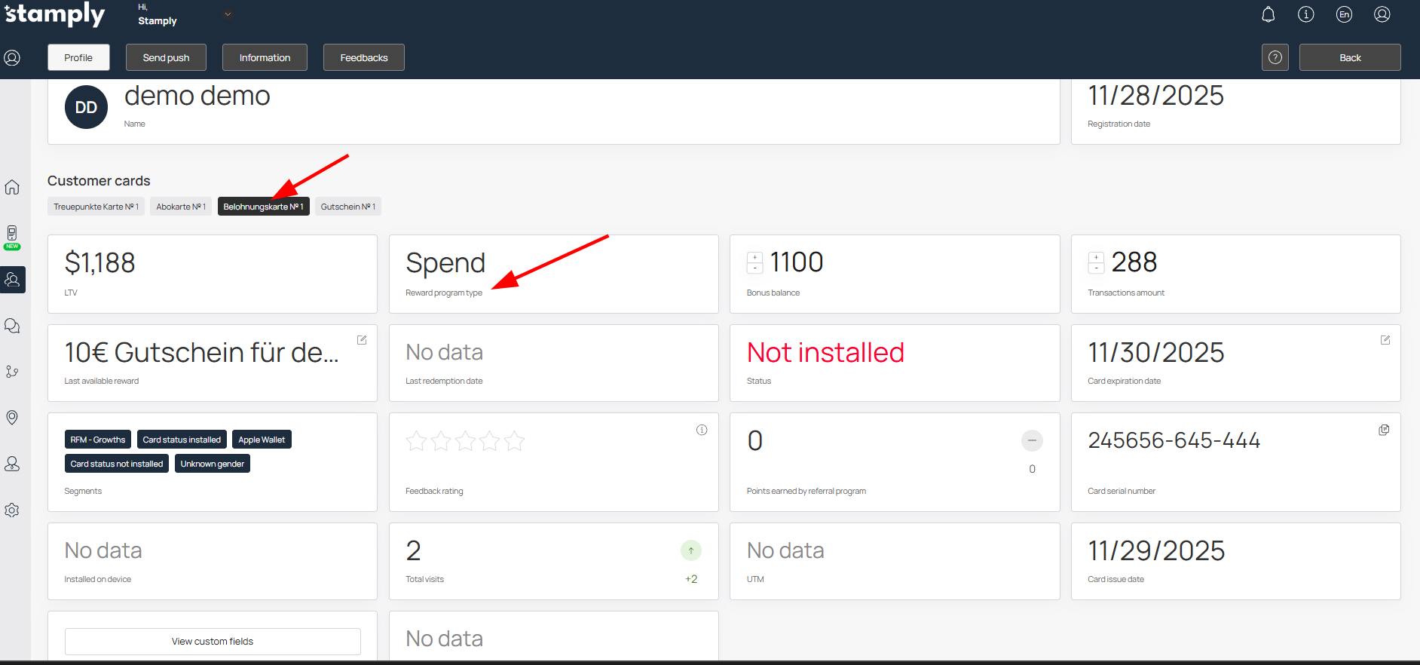Click the language switcher globe icon
The height and width of the screenshot is (665, 1420).
click(1344, 14)
